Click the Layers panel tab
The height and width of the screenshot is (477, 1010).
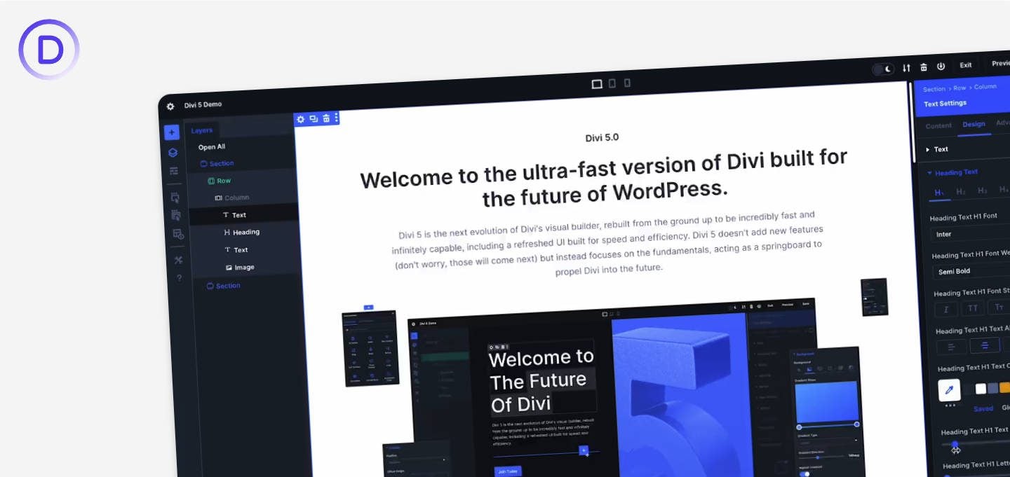coord(202,130)
